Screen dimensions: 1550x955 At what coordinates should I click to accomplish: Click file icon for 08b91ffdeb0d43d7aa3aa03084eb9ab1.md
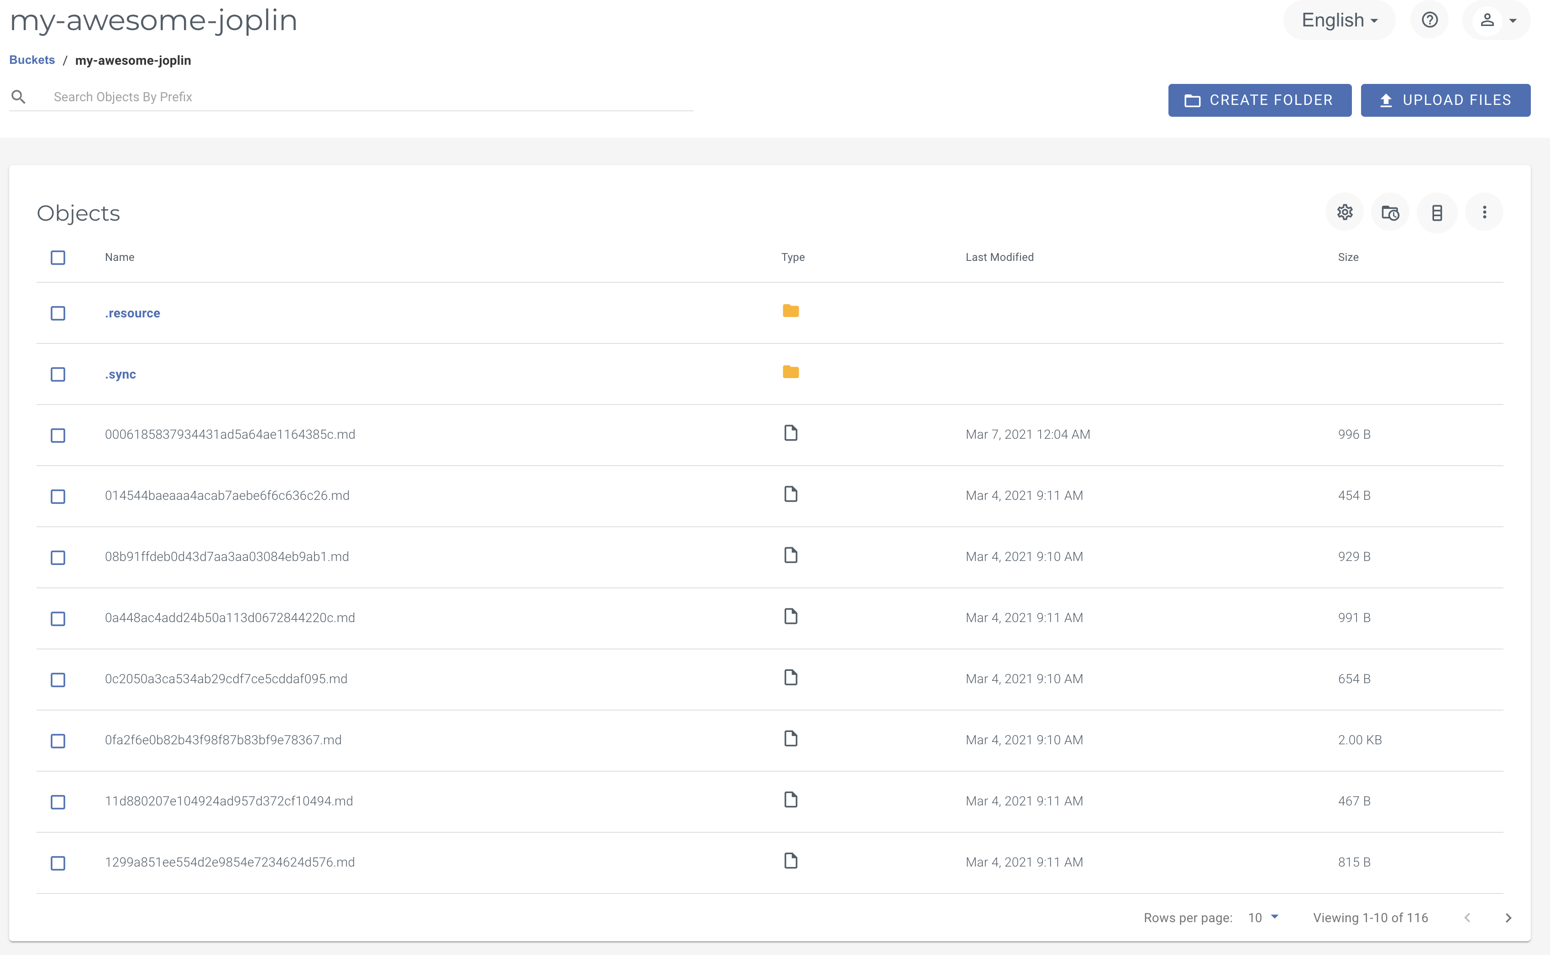[790, 556]
